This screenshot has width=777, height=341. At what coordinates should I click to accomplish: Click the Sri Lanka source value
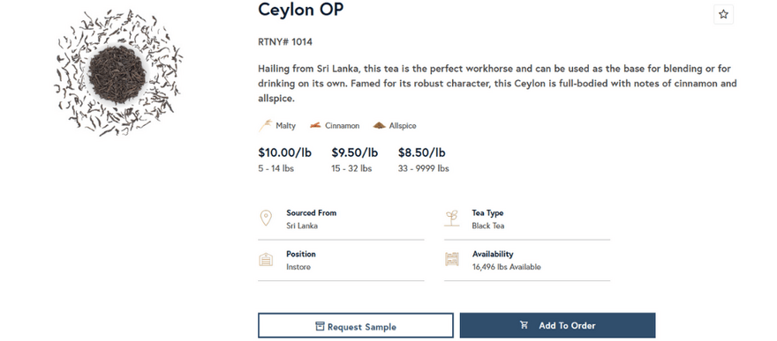pyautogui.click(x=302, y=226)
